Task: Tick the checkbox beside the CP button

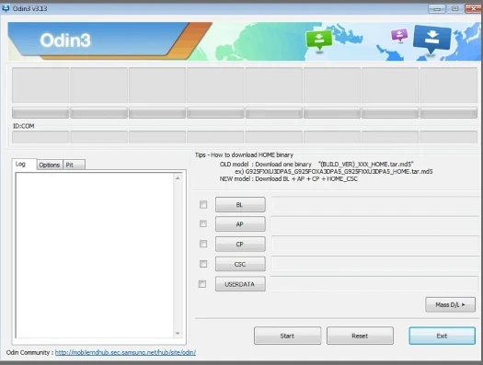Action: coord(203,244)
